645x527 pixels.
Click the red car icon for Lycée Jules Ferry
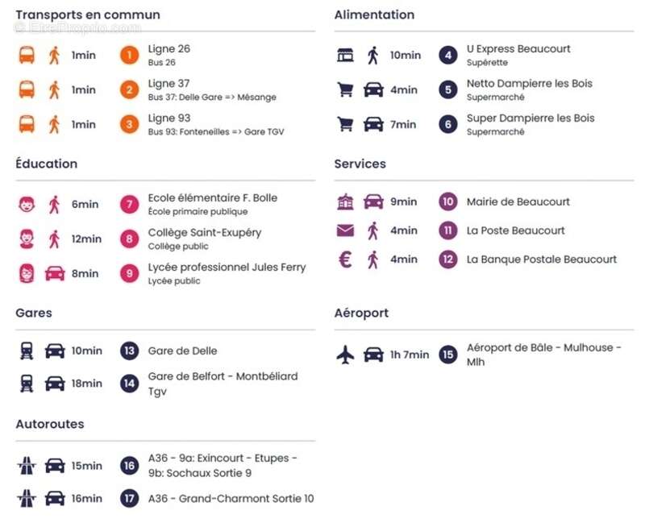pos(55,273)
